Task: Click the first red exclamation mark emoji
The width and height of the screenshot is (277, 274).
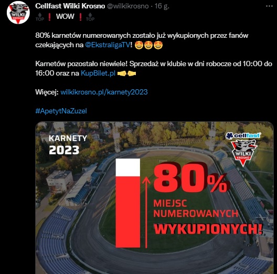Action: [x=50, y=17]
